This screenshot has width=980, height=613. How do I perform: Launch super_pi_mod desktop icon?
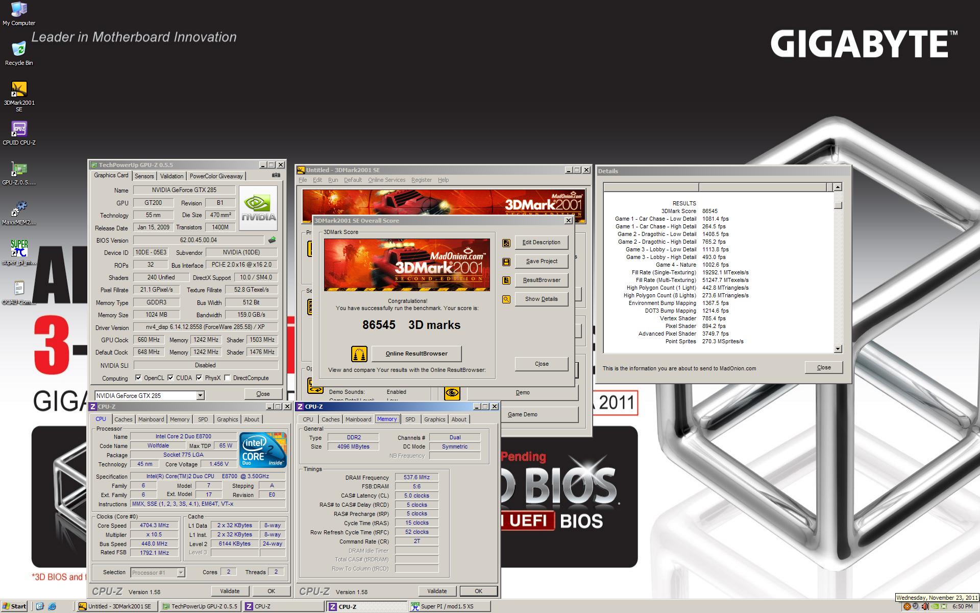point(19,253)
